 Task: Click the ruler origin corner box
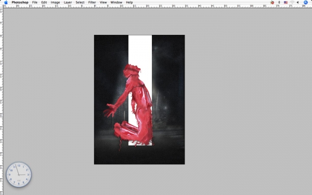[2, 7]
